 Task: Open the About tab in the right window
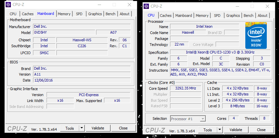click(262, 16)
